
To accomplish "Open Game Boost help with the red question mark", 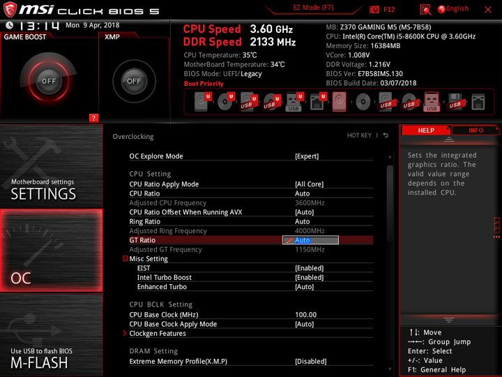I will (93, 118).
